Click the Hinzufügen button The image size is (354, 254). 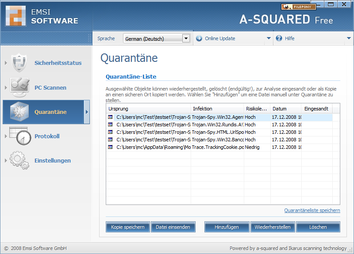(227, 227)
